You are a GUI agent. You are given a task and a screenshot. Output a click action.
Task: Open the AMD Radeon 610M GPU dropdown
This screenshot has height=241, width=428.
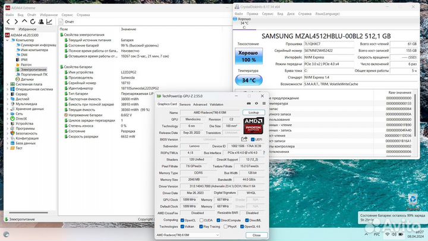pos(187,235)
